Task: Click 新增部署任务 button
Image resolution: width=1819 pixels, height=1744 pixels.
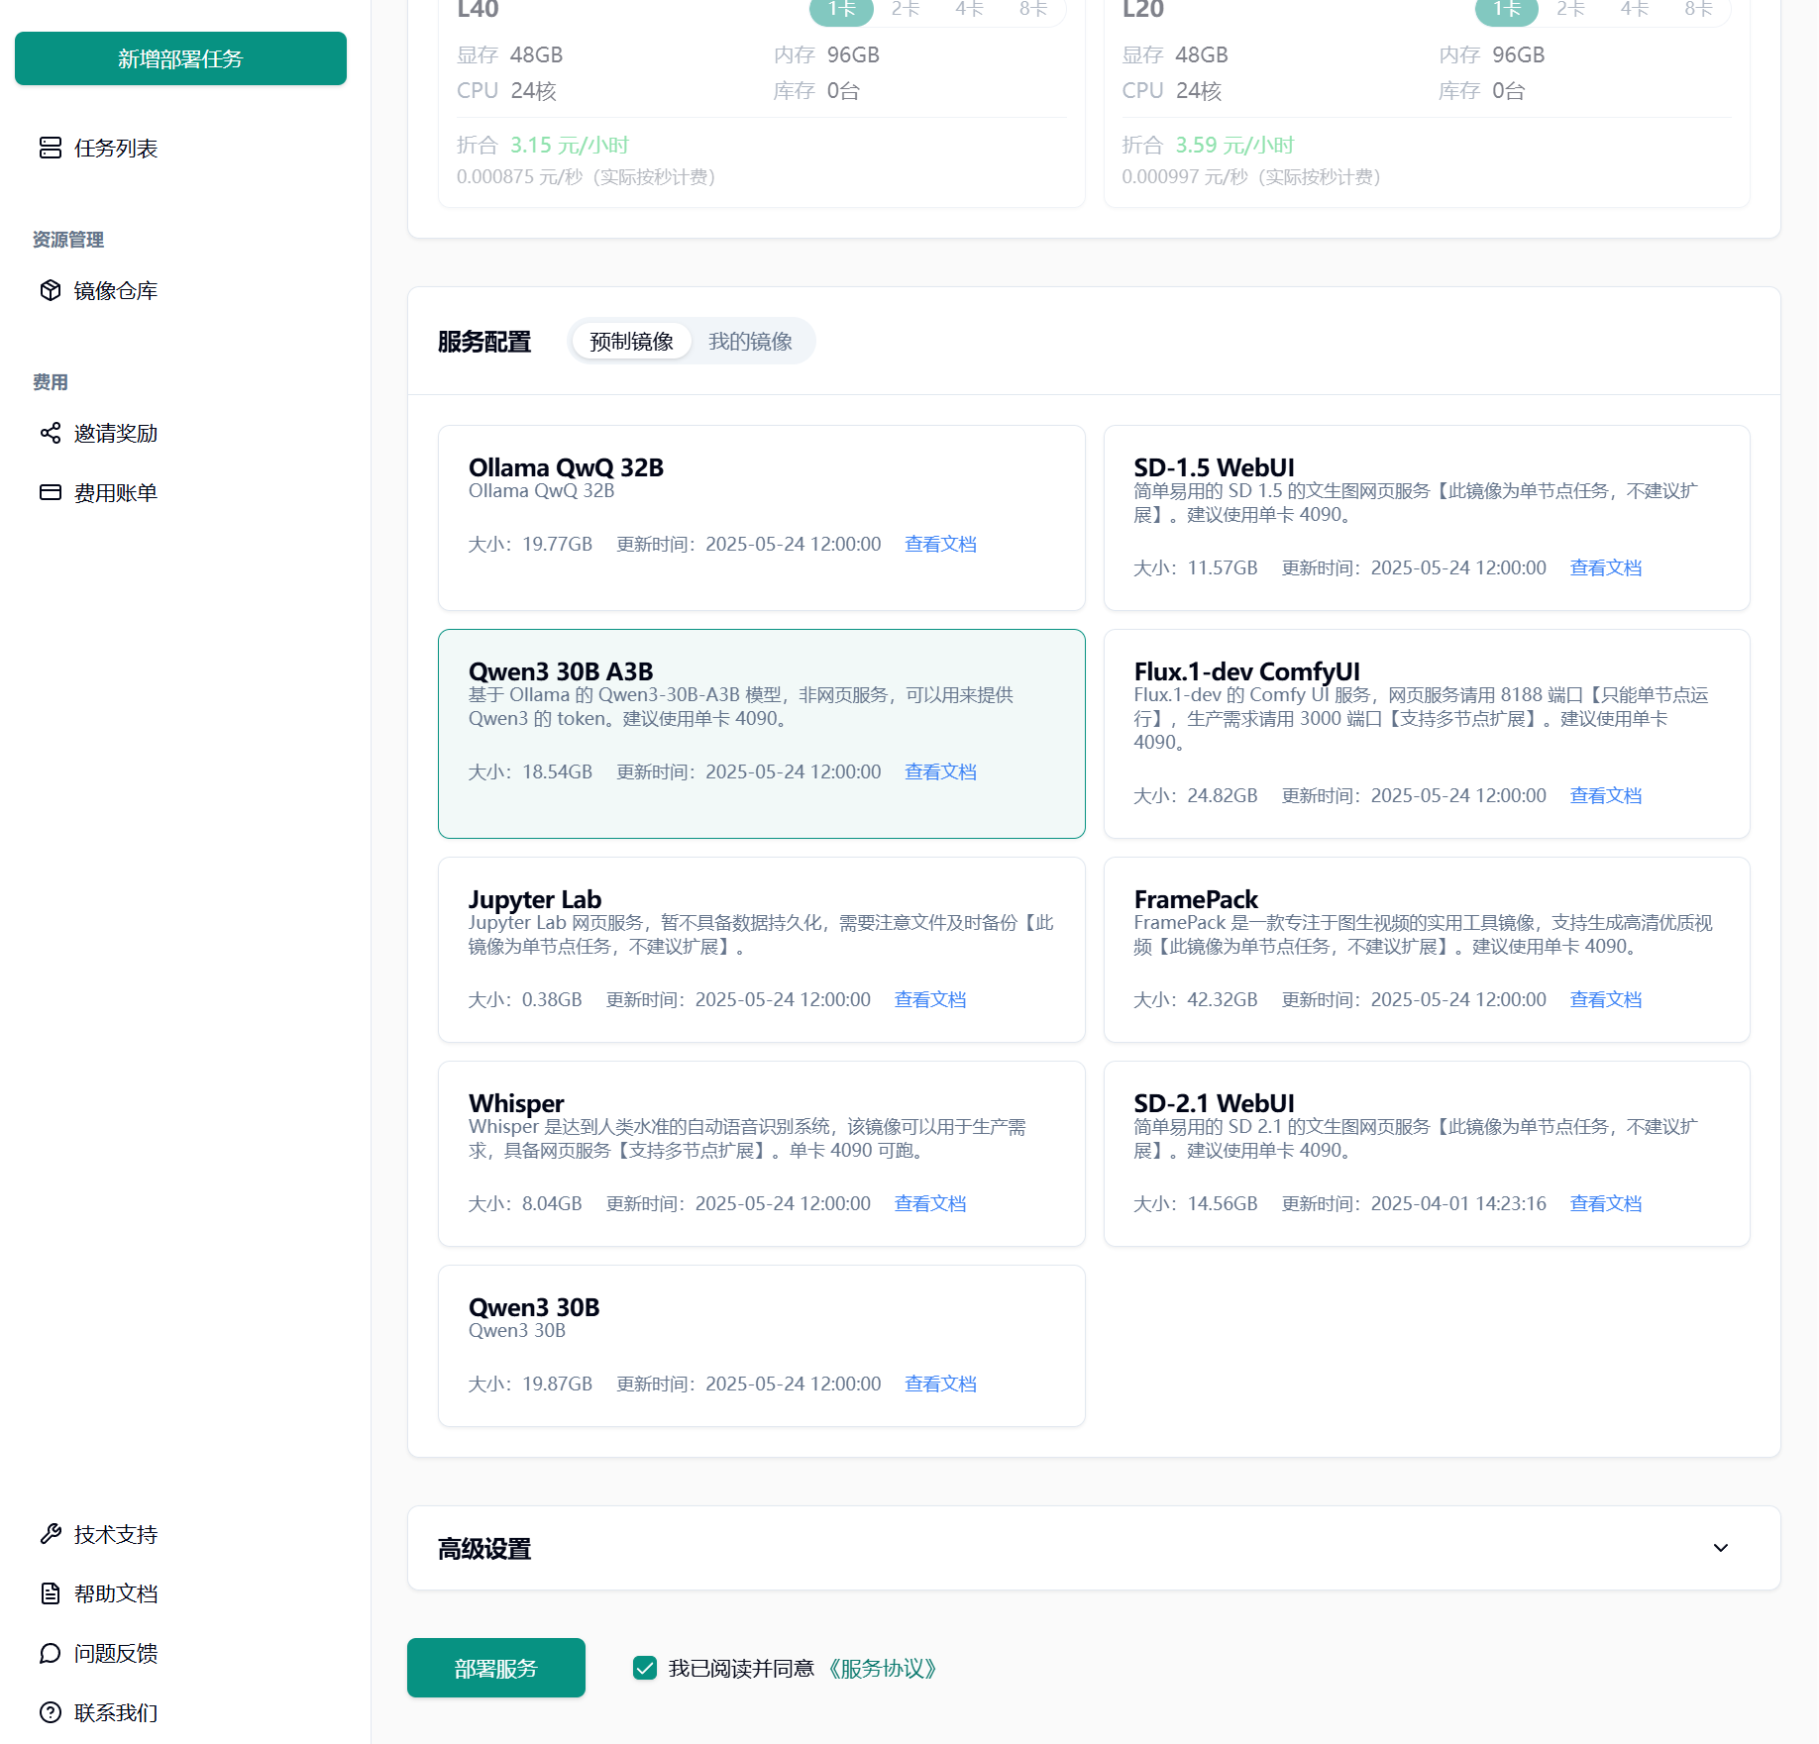Action: pyautogui.click(x=180, y=58)
